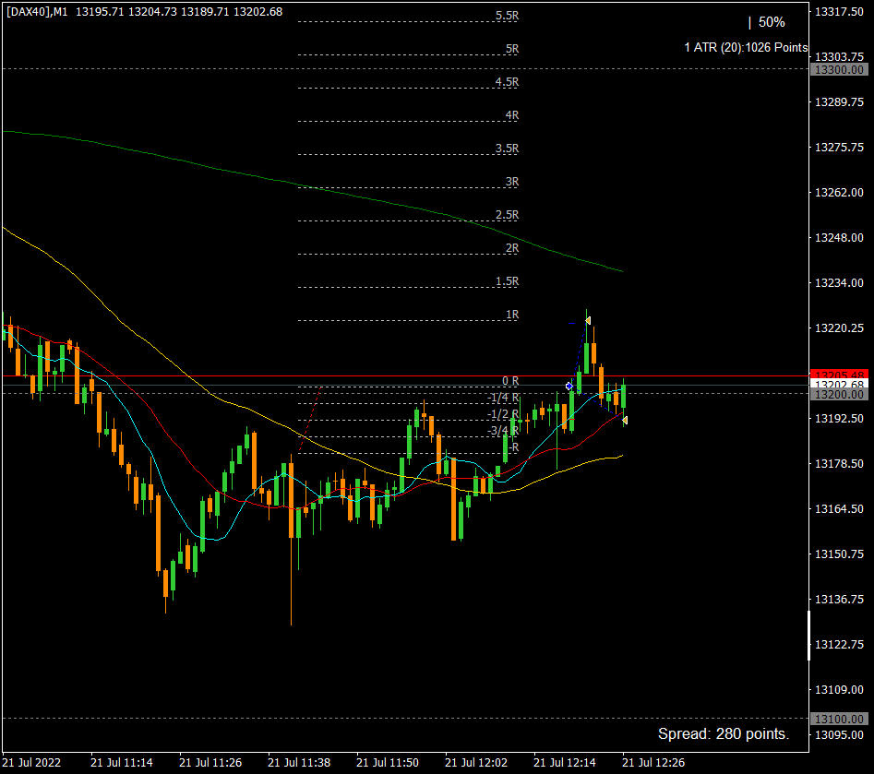Select the 5.5R level label

pyautogui.click(x=507, y=16)
